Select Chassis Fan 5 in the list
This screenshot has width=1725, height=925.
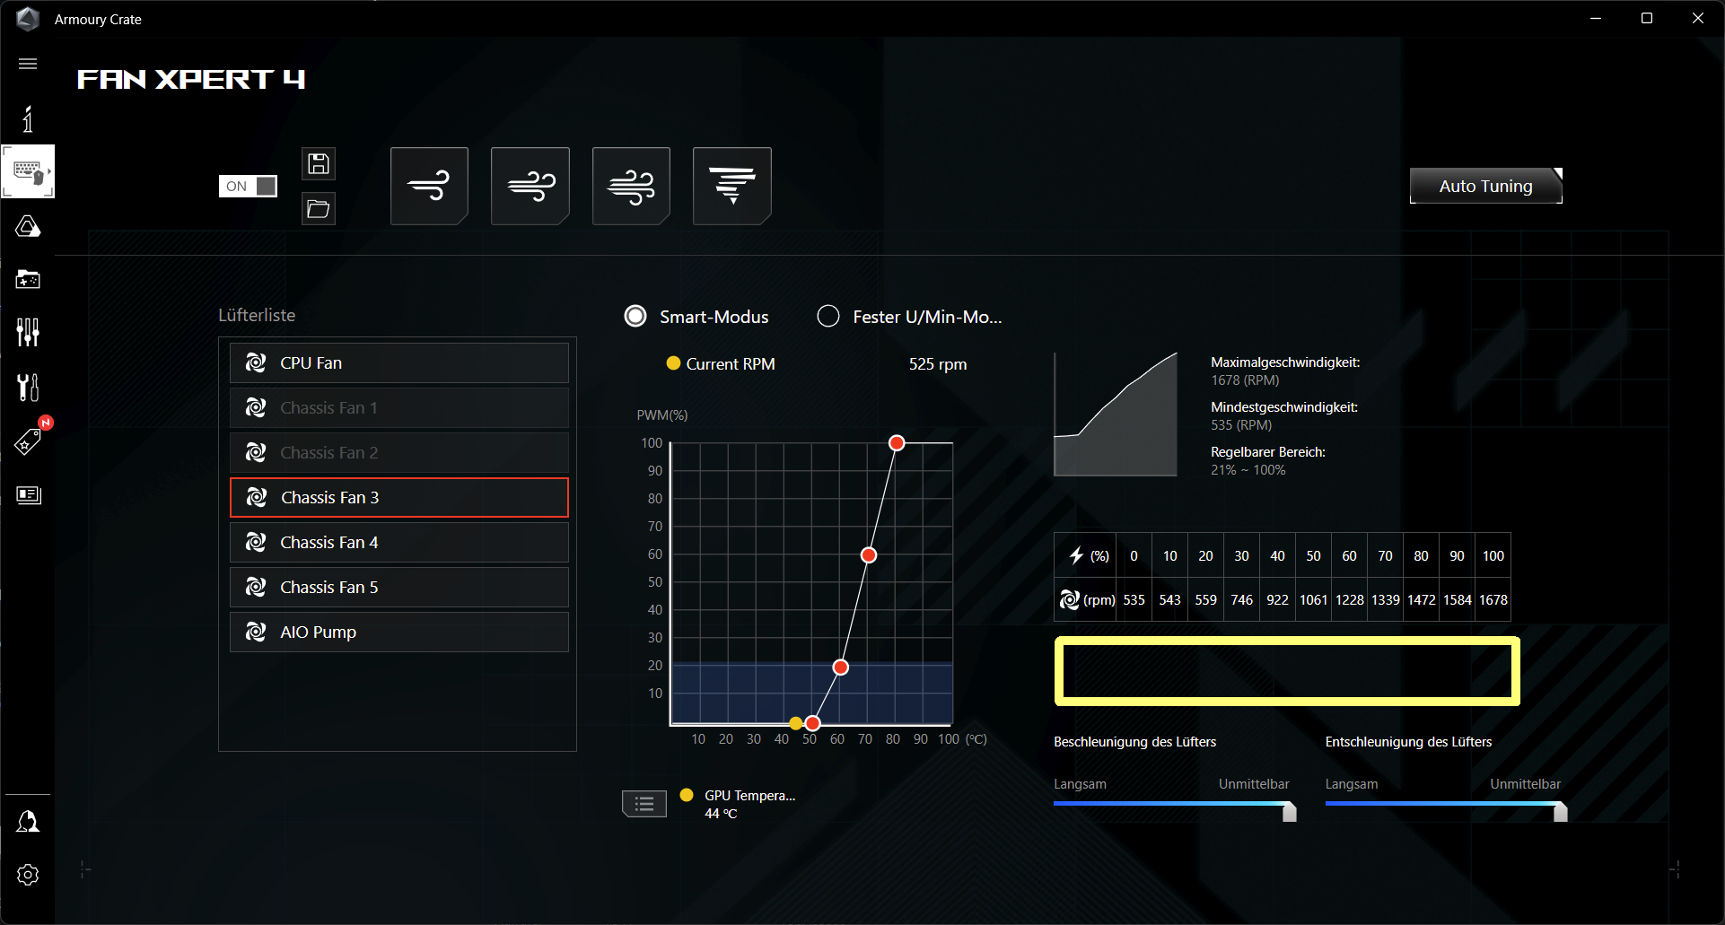point(399,587)
